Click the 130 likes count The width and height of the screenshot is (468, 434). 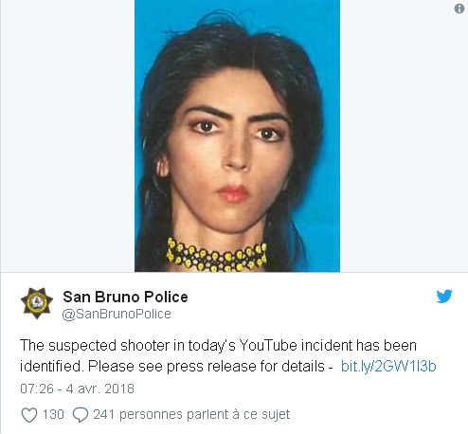(x=53, y=414)
